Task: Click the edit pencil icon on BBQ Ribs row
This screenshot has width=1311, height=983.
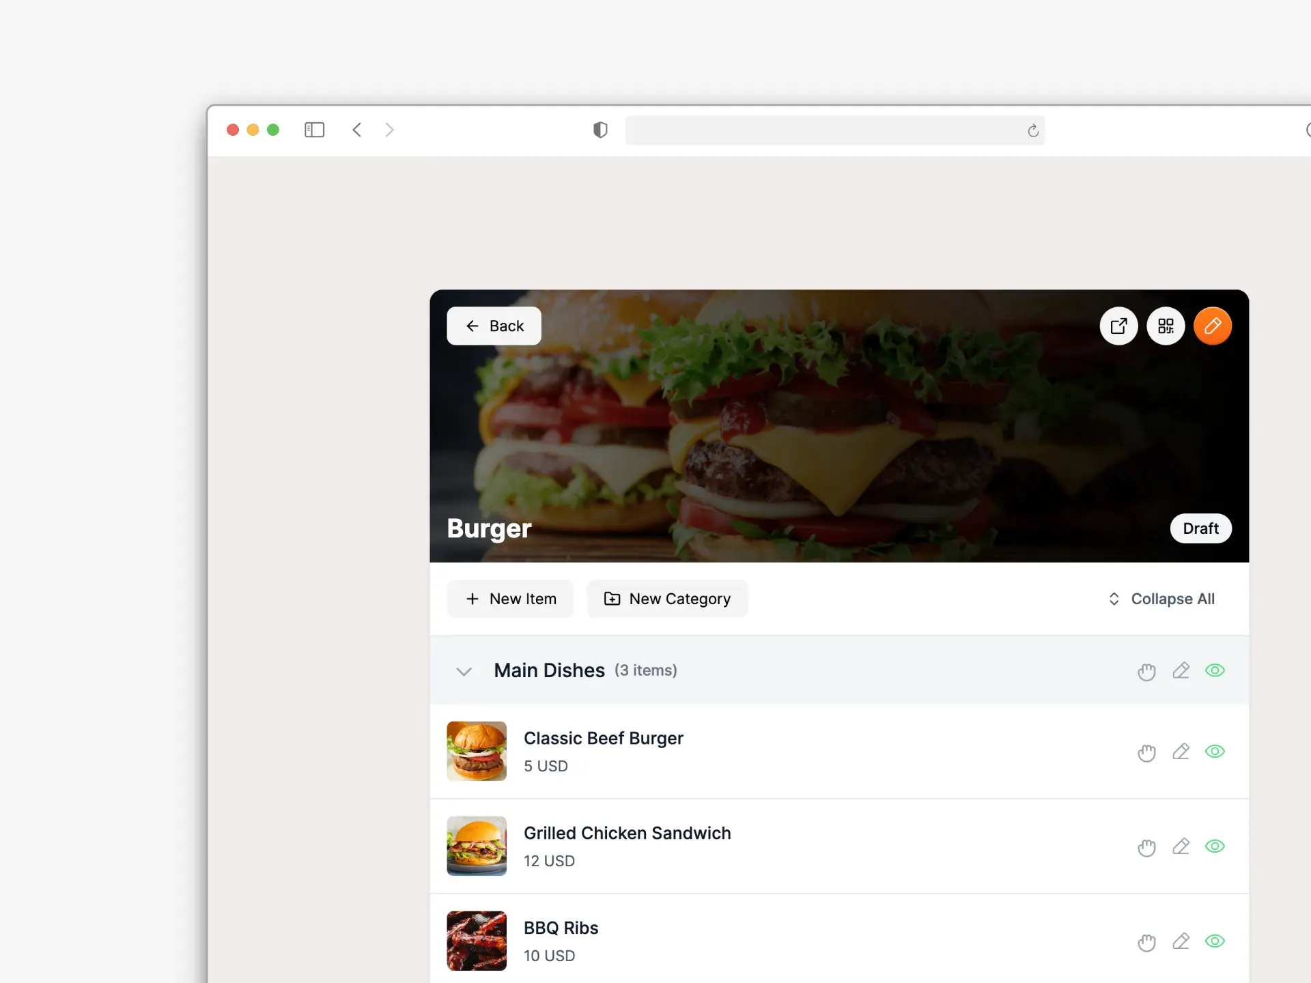Action: click(1181, 941)
